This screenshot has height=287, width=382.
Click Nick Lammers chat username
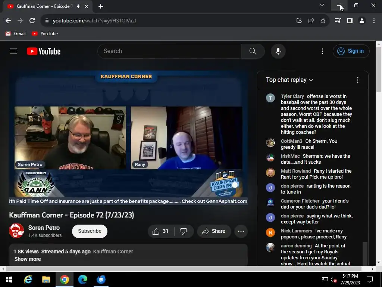point(297,231)
